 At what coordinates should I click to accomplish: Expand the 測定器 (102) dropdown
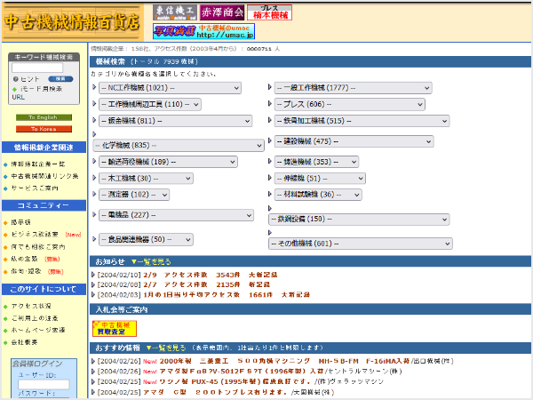click(x=134, y=195)
